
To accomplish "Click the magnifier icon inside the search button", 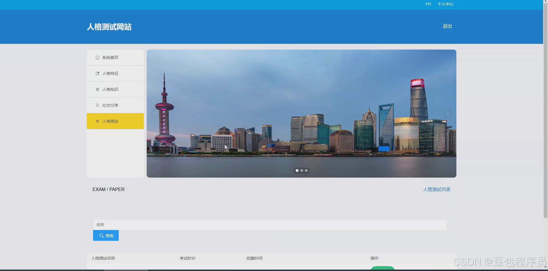I will (x=101, y=235).
